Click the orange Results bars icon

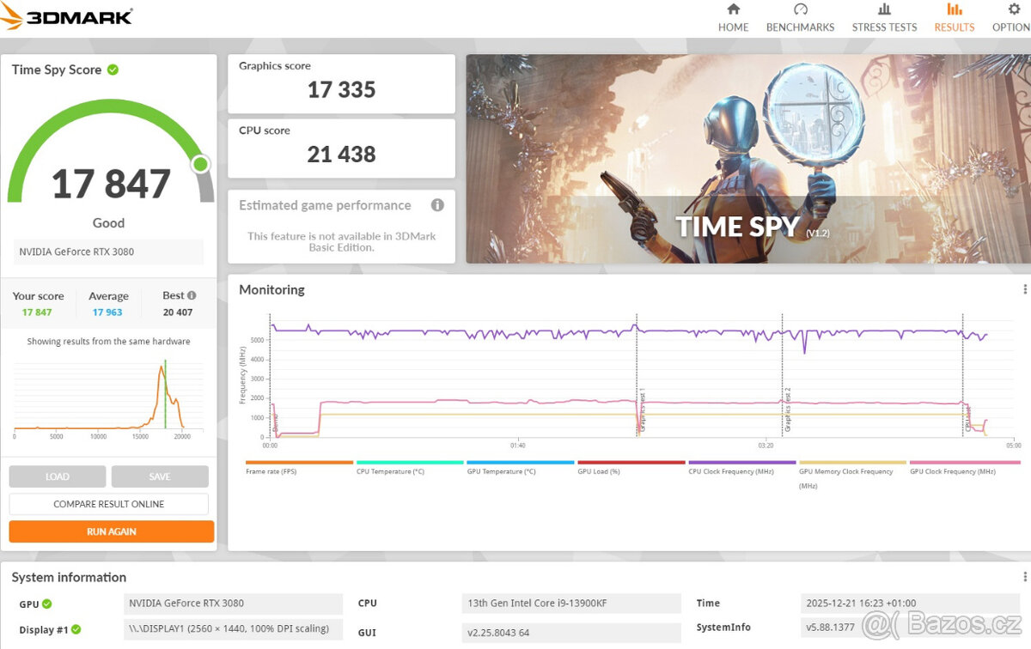[x=954, y=11]
